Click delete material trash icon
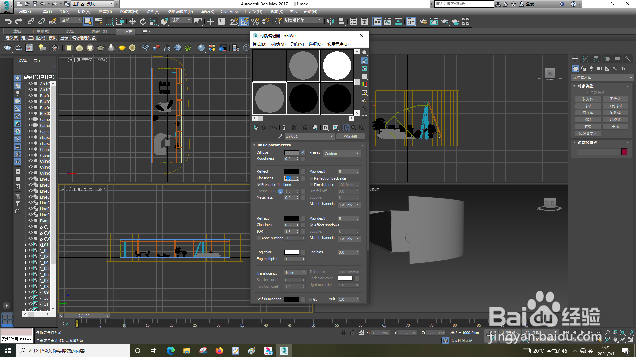This screenshot has height=358, width=636. [x=284, y=128]
